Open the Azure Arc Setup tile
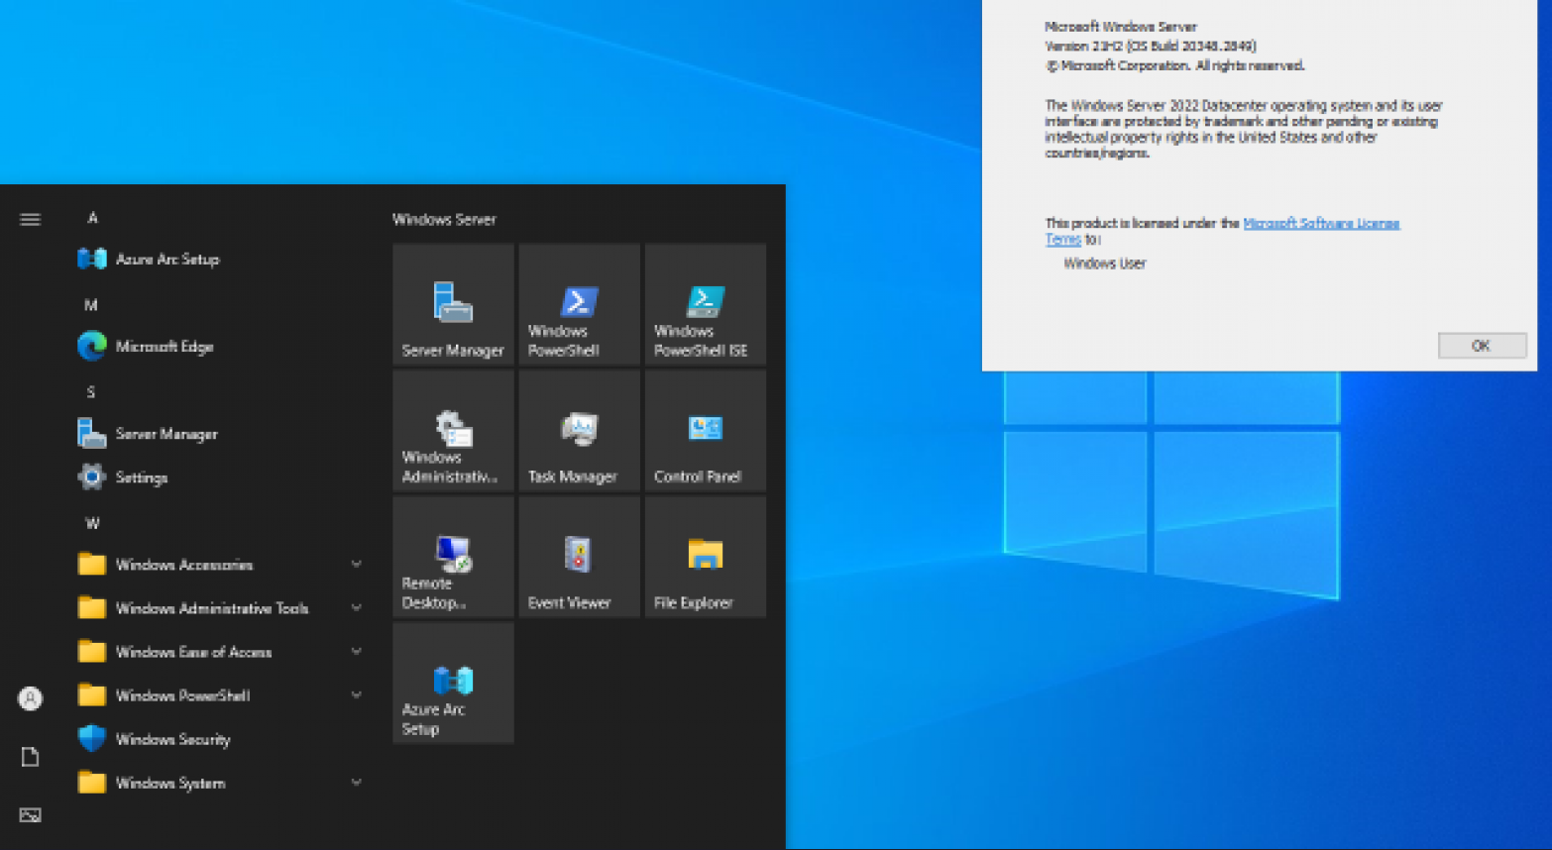 (453, 683)
